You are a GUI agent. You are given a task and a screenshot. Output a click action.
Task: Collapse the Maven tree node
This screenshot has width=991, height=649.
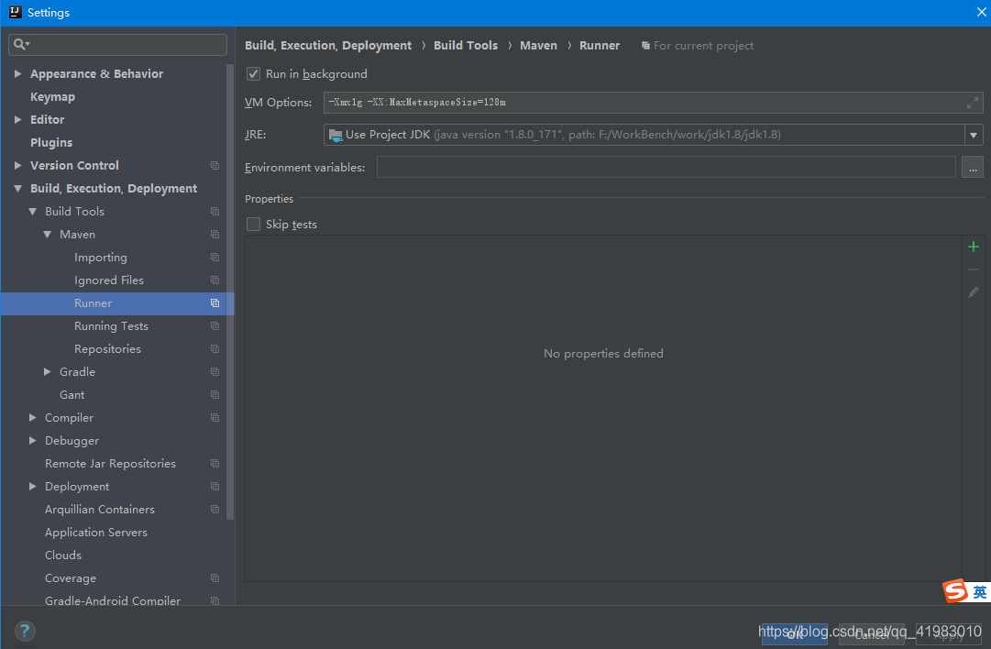point(48,234)
